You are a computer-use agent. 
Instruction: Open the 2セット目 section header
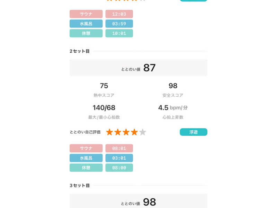(80, 51)
